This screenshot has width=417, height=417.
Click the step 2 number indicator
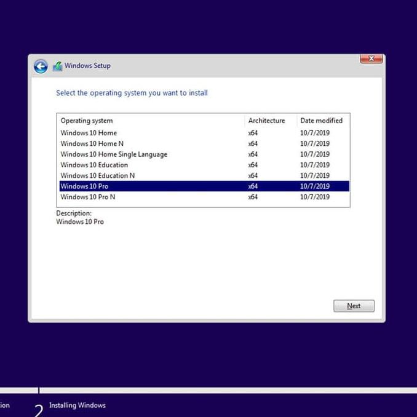[39, 410]
